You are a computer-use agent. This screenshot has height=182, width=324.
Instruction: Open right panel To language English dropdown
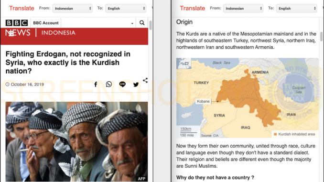point(296,9)
